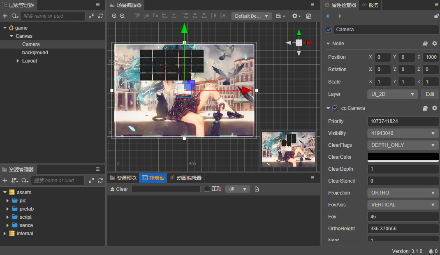The height and width of the screenshot is (255, 440).
Task: Refresh the hierarchy panel
Action: tap(100, 16)
